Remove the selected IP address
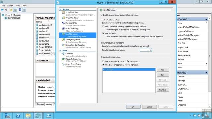Screen dimensions: 212x119 [163, 90]
